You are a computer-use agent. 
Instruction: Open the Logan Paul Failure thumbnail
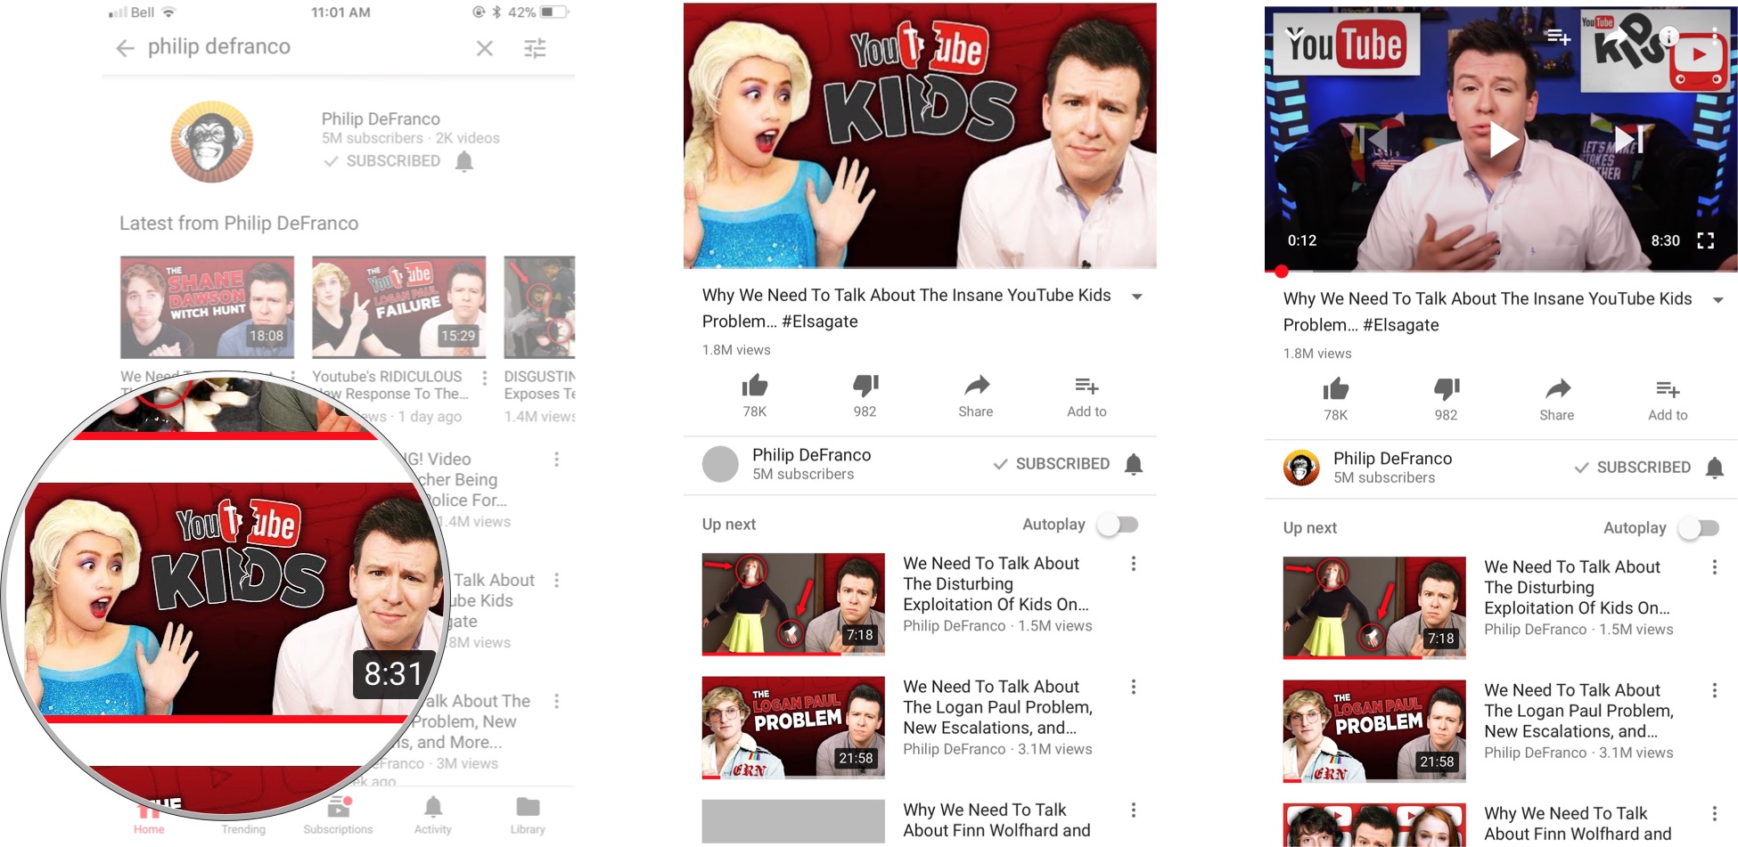[399, 307]
